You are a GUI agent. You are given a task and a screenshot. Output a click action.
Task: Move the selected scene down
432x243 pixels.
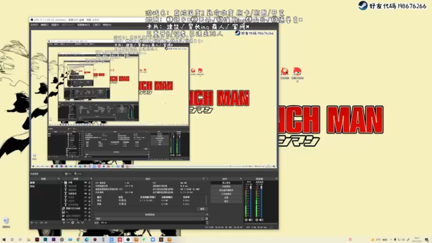pos(46,222)
